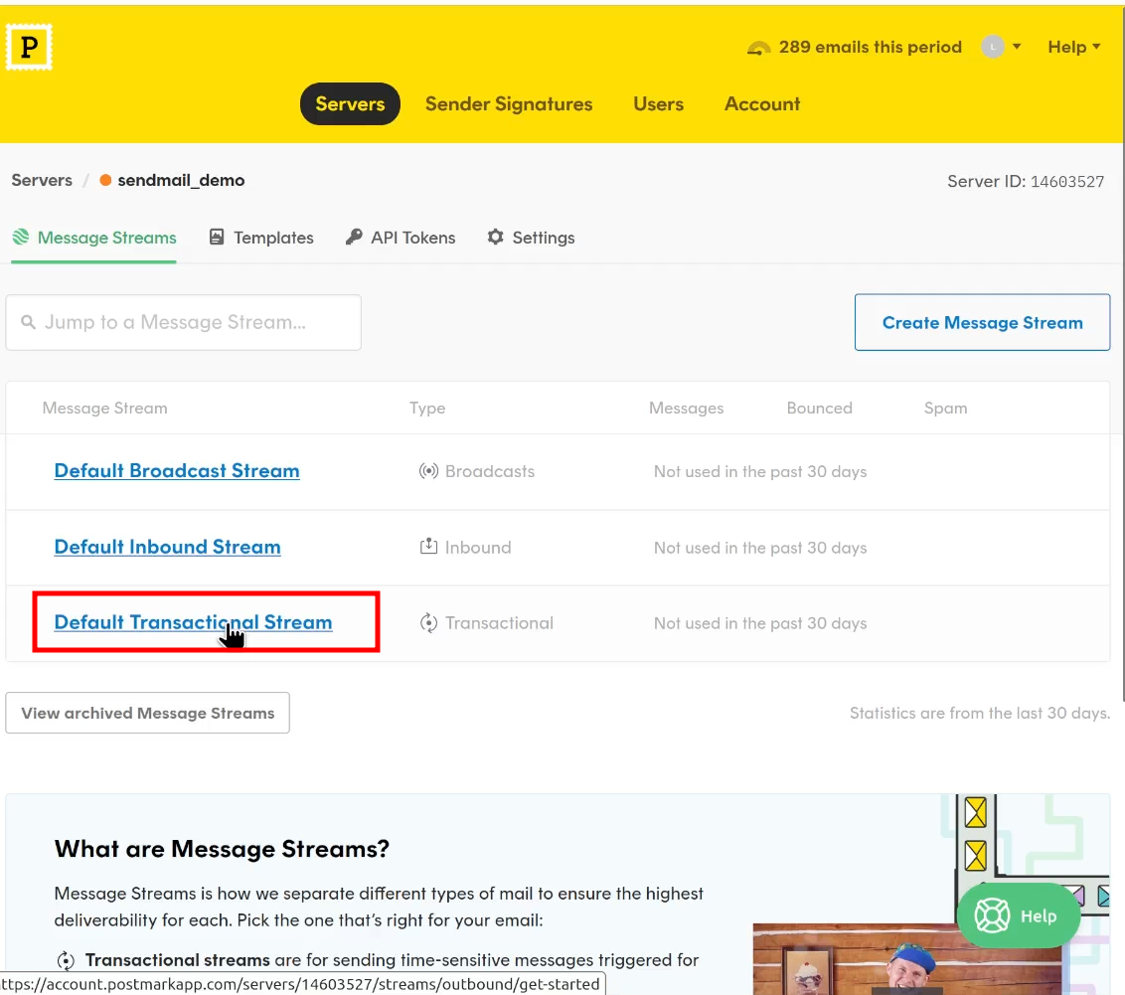
Task: Select the Message Streams tab
Action: pyautogui.click(x=94, y=238)
